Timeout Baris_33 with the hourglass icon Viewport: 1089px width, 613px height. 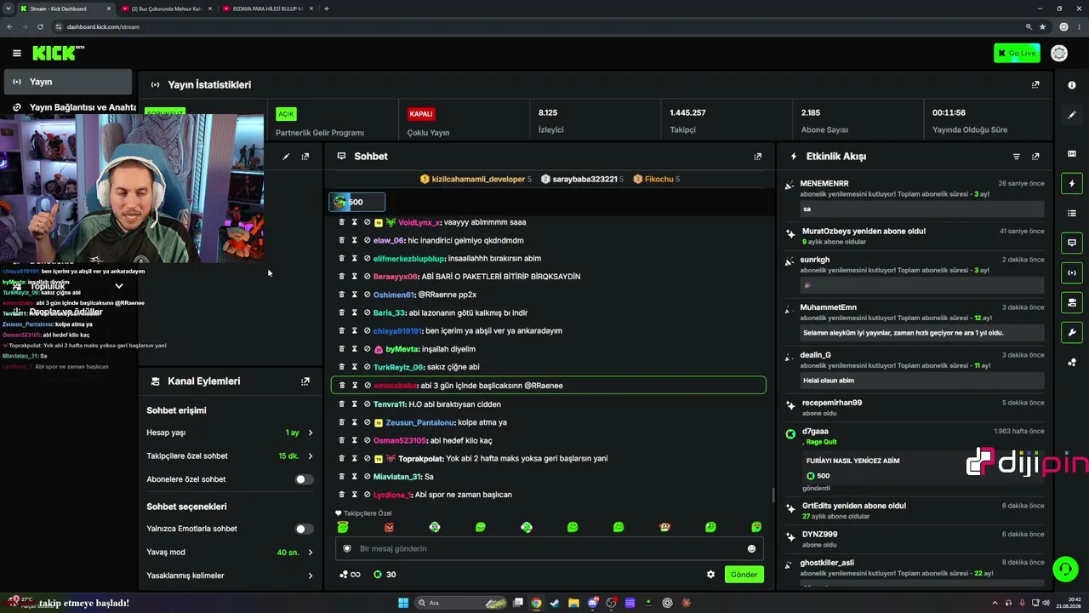tap(355, 312)
